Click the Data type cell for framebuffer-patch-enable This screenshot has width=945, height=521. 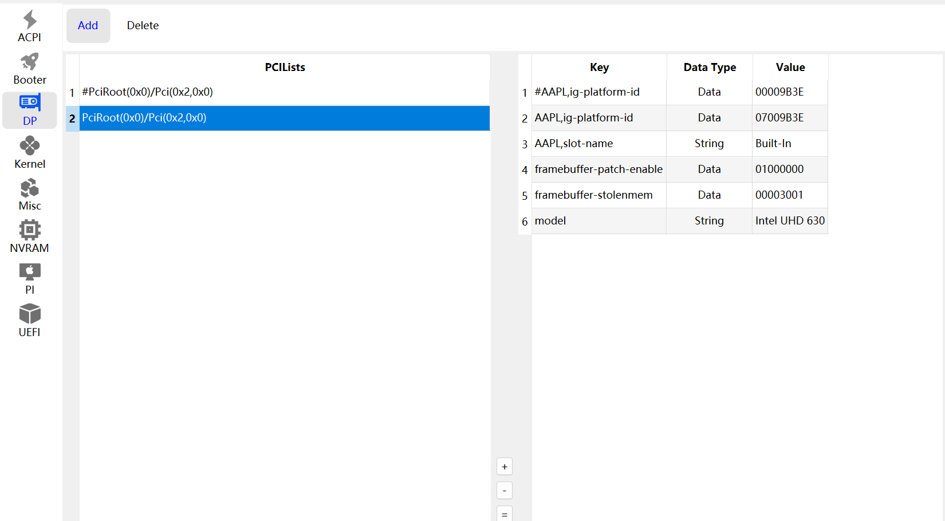pos(709,169)
